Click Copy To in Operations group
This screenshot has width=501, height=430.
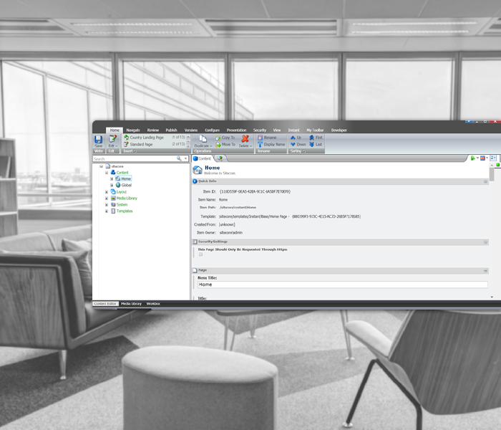click(x=227, y=138)
